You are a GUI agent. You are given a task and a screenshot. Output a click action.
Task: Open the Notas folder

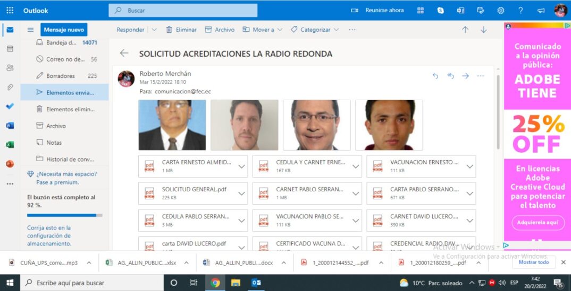coord(64,143)
